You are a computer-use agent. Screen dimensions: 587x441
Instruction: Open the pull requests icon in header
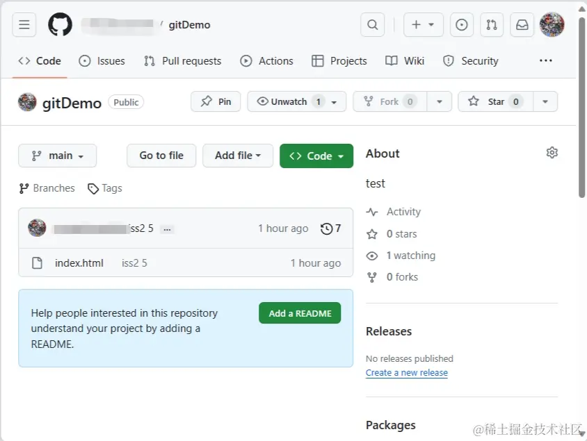click(492, 25)
